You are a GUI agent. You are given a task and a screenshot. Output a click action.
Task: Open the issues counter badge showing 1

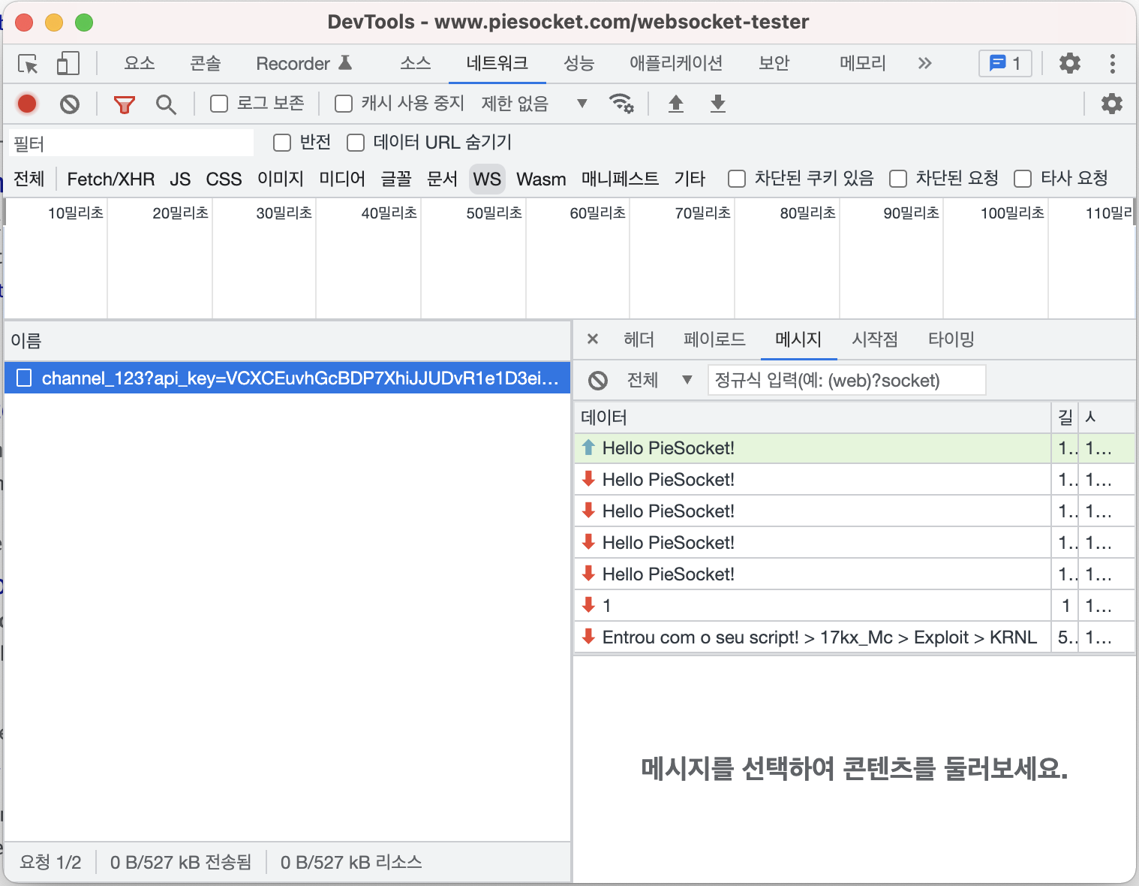[1005, 63]
